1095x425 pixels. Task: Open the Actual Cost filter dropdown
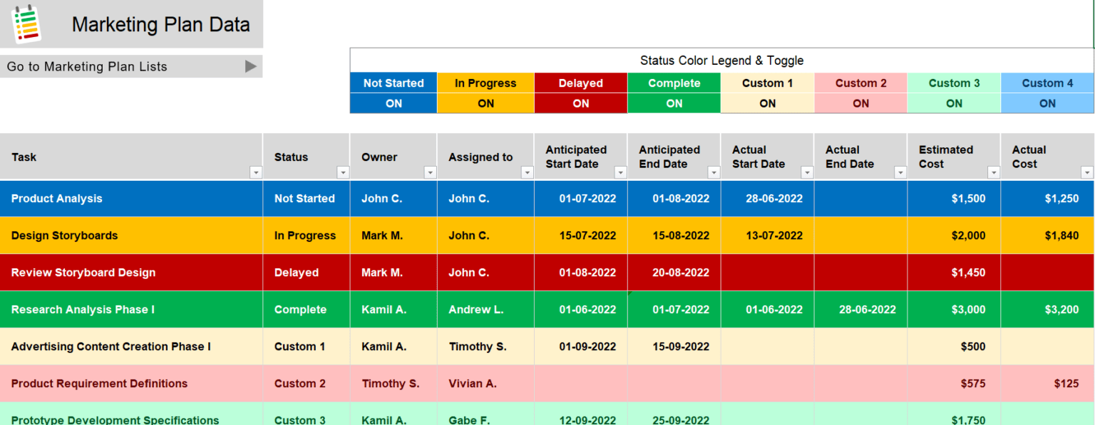point(1086,172)
